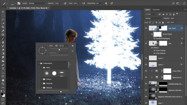Viewport: 187px width, 105px height.
Task: Filter layers by pixel layer icon
Action: coord(160,14)
